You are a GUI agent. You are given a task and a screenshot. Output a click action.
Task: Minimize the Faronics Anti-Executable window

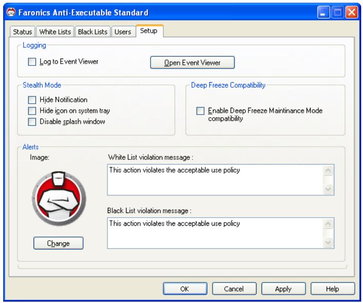pyautogui.click(x=323, y=12)
